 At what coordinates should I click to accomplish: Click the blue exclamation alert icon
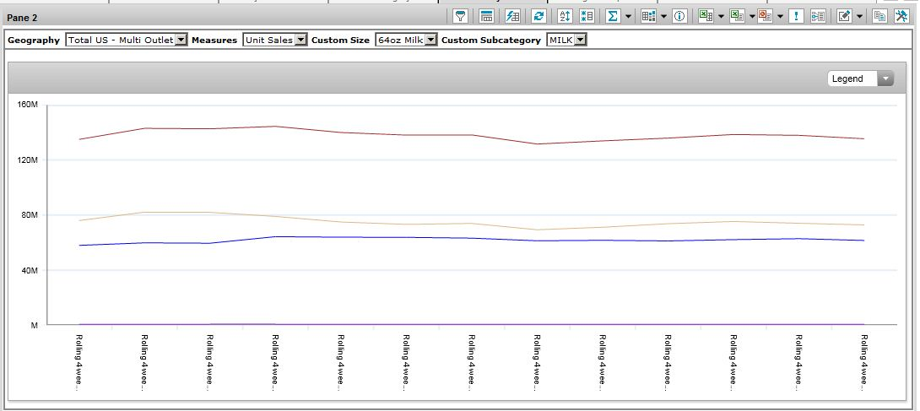click(x=796, y=17)
